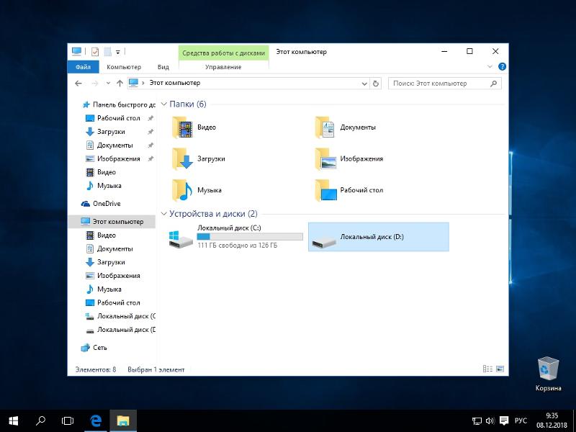The image size is (576, 432).
Task: Open the Изображения folder in Папки
Action: (x=349, y=158)
